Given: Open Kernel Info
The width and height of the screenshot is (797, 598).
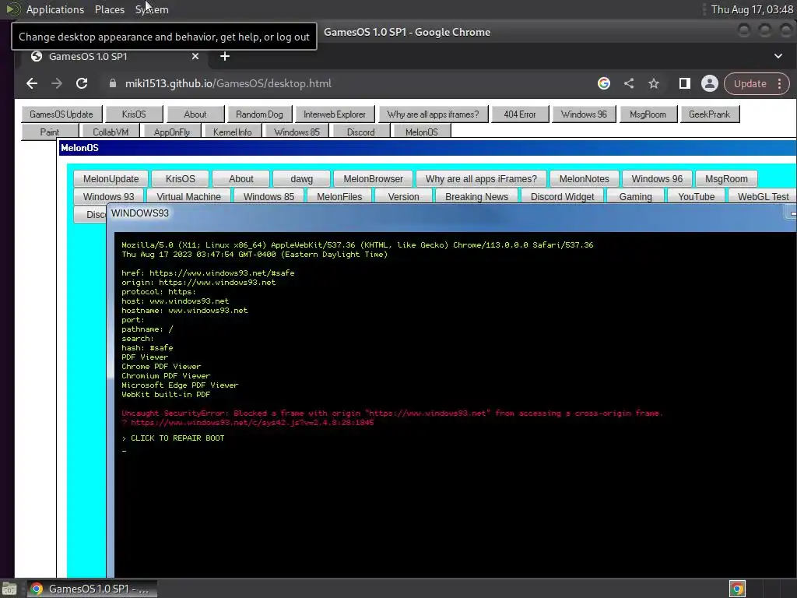Looking at the screenshot, I should pos(232,132).
